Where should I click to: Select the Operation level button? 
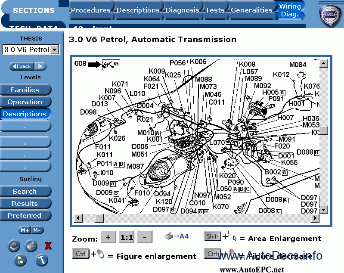[25, 102]
